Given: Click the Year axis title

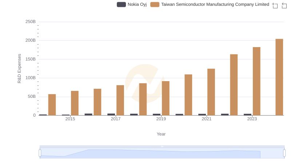Looking at the screenshot, I should [x=161, y=134].
